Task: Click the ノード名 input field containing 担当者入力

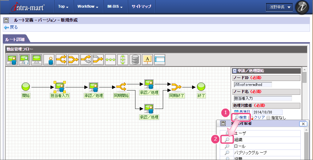Action: click(x=263, y=98)
